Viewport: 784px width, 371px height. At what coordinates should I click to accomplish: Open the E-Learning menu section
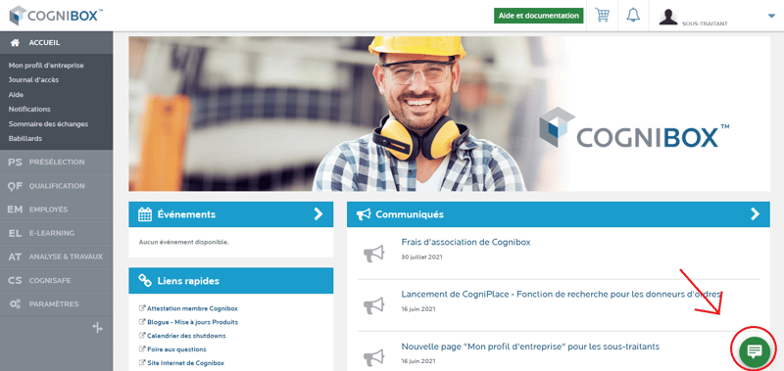coord(57,233)
